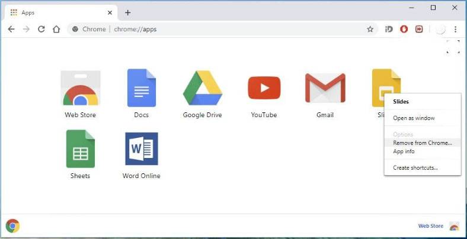Click the forward navigation arrow
This screenshot has width=467, height=239.
[27, 29]
